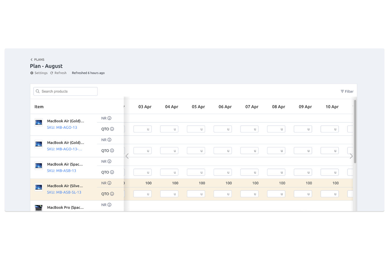Click the NR info icon on the MacBook Pro row
The image size is (392, 261).
(x=110, y=204)
